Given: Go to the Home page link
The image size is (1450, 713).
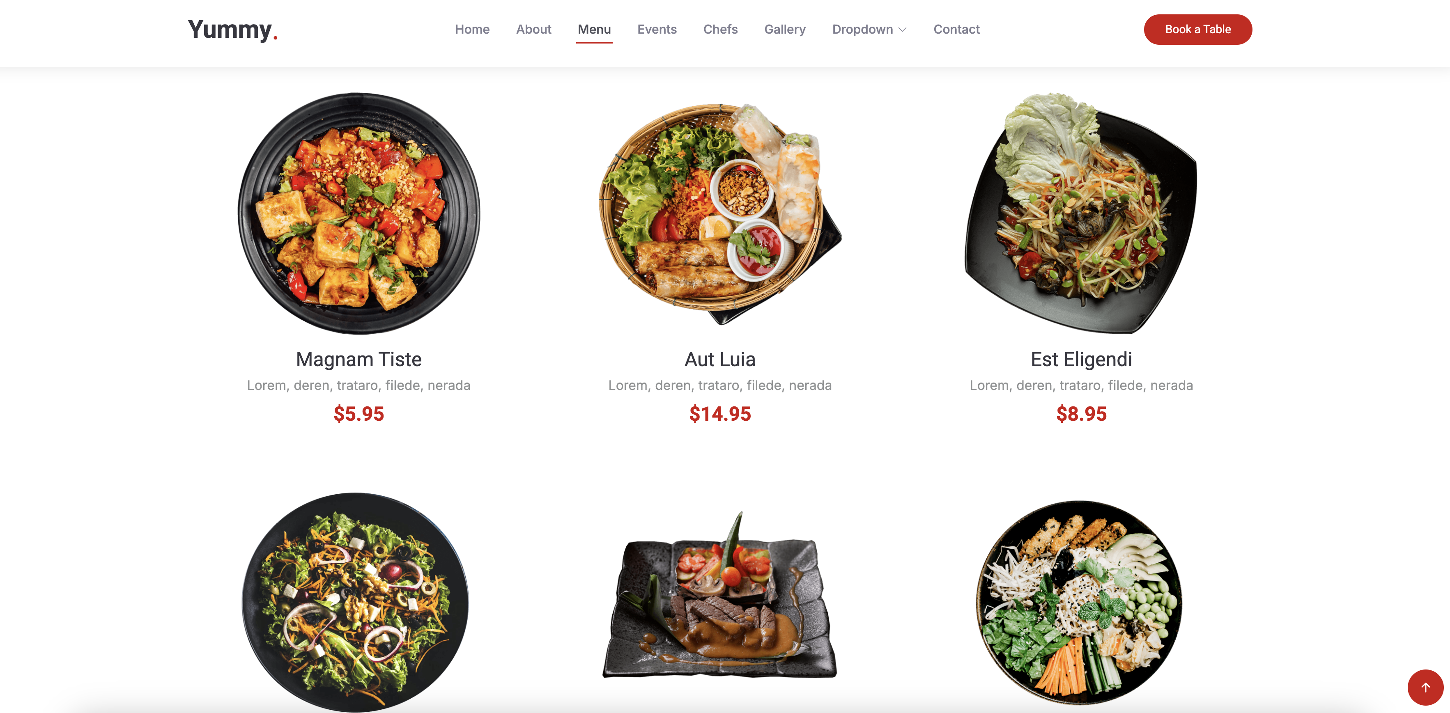Looking at the screenshot, I should coord(472,29).
